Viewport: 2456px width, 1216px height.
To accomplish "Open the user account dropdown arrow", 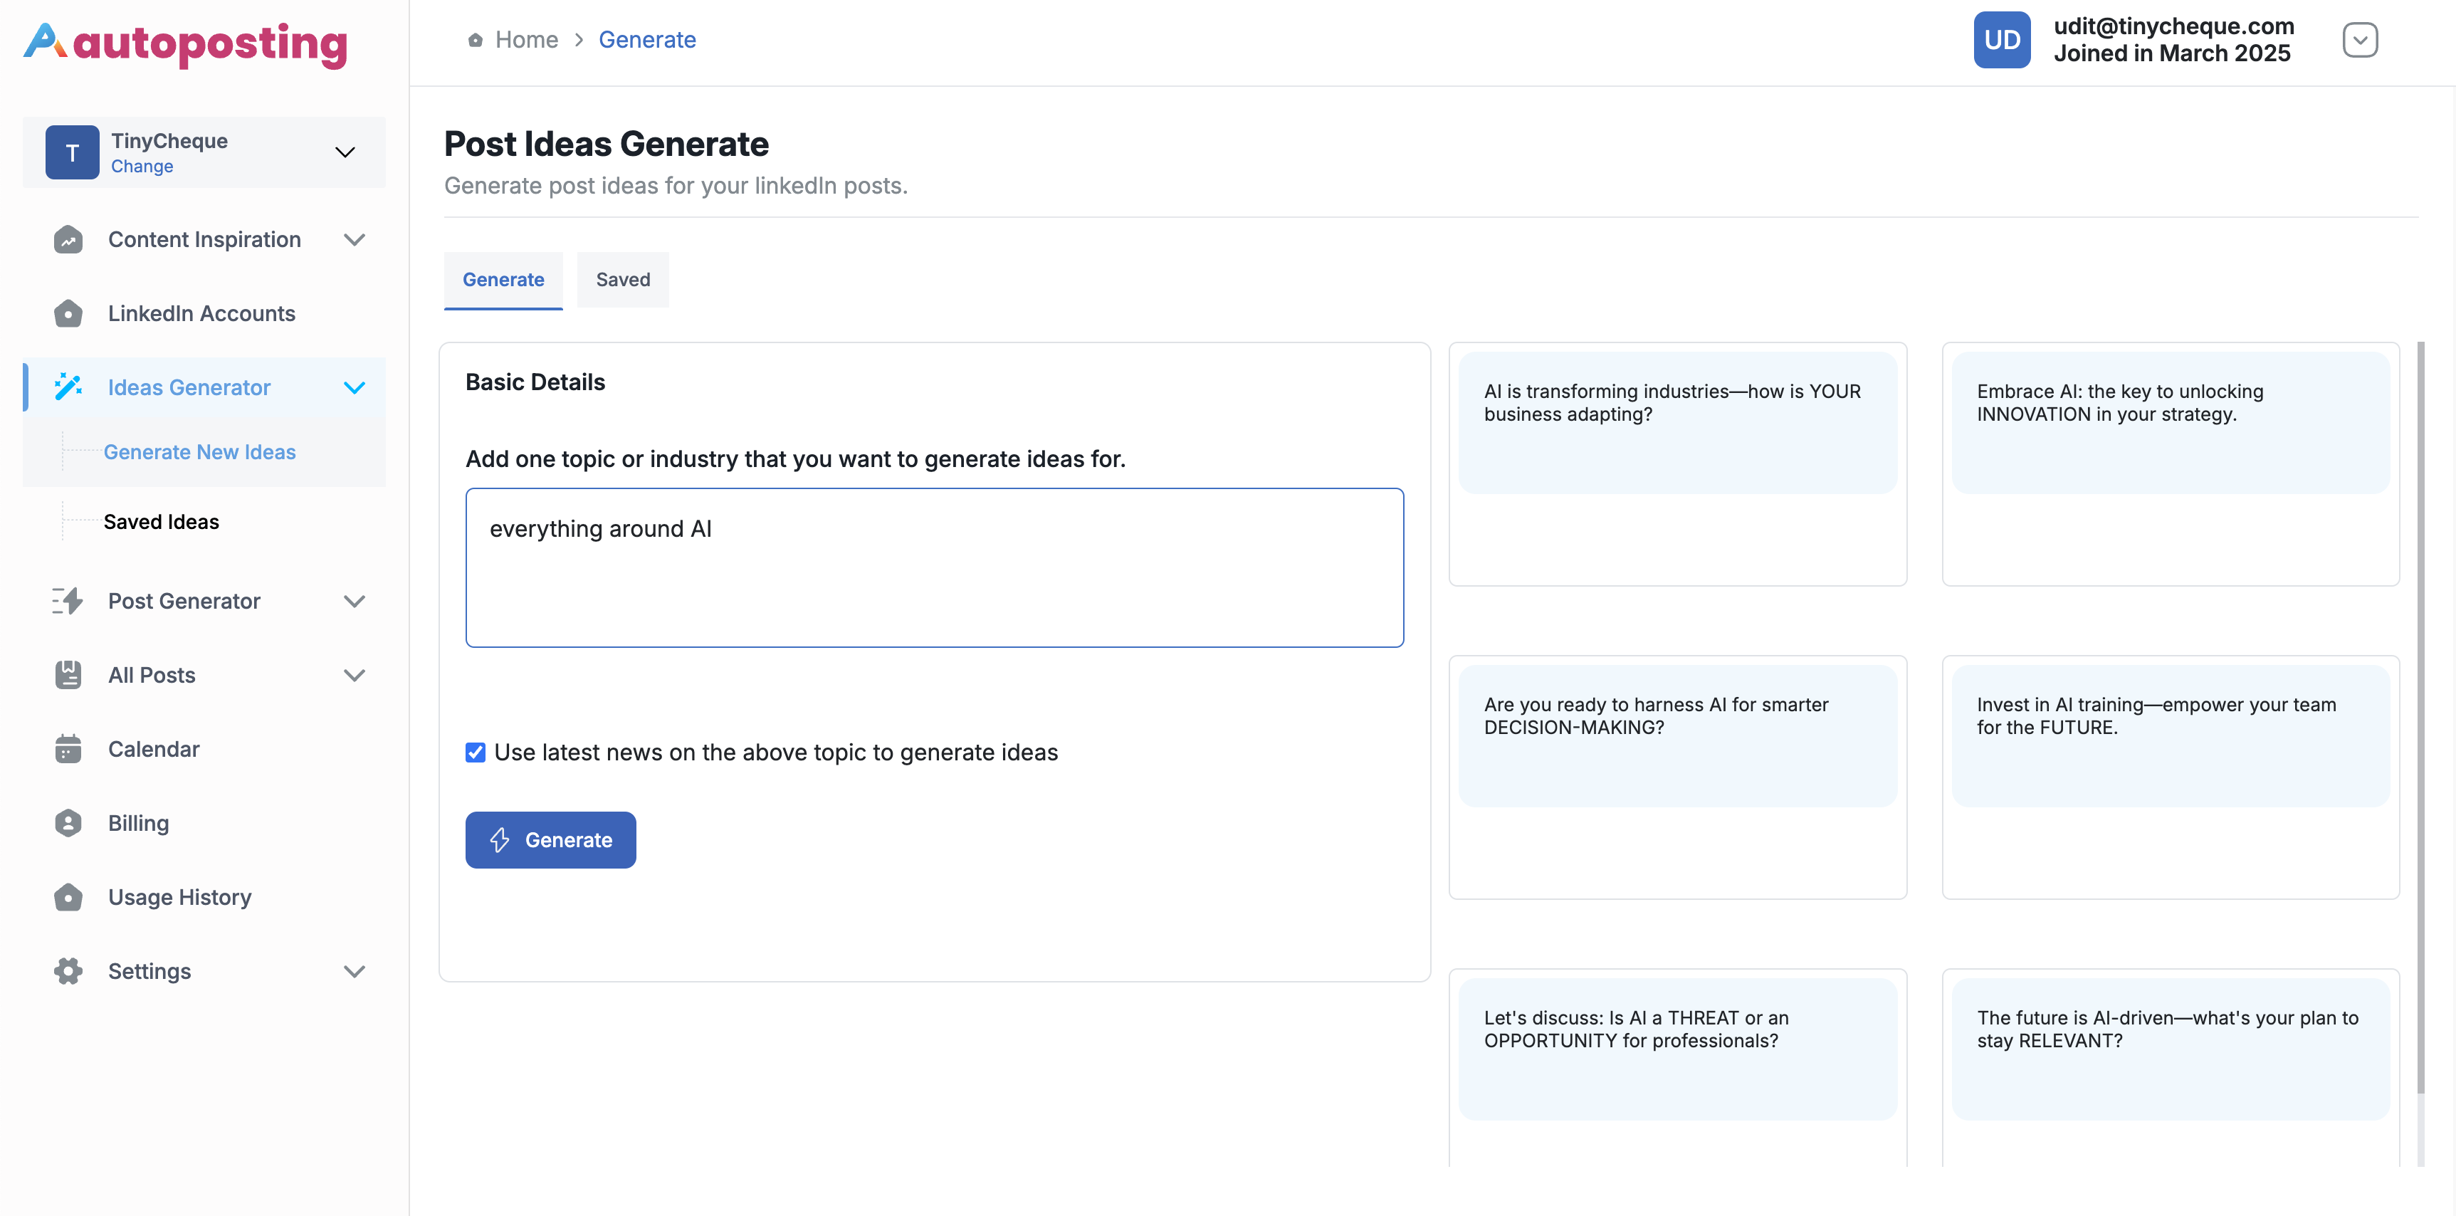I will coord(2360,40).
